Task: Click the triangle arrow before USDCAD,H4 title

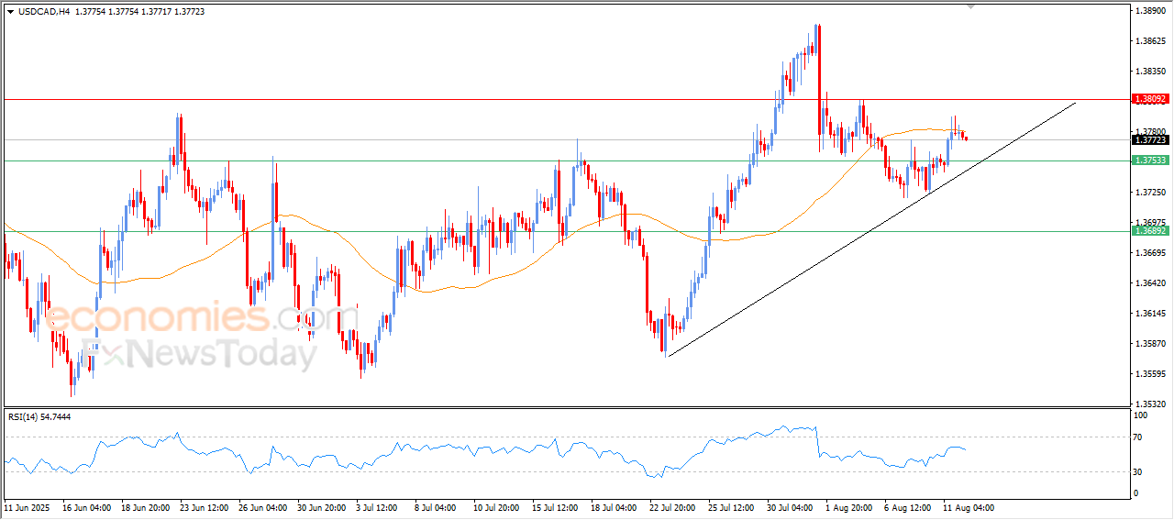Action: [x=10, y=12]
